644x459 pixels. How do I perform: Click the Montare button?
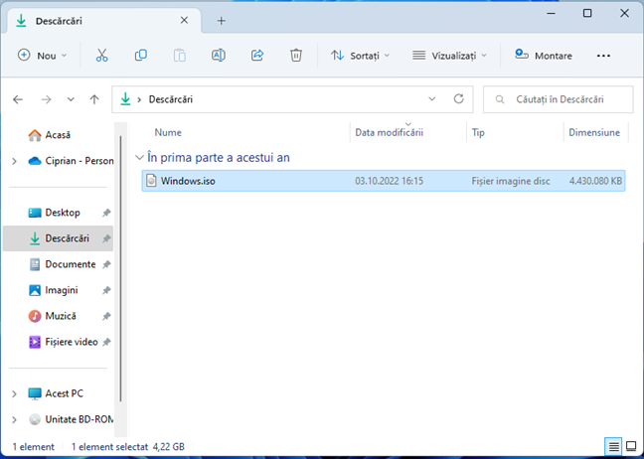[544, 55]
